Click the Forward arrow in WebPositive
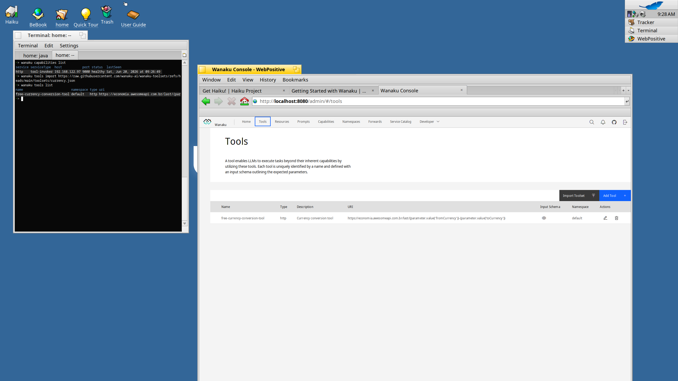678x381 pixels. 218,101
